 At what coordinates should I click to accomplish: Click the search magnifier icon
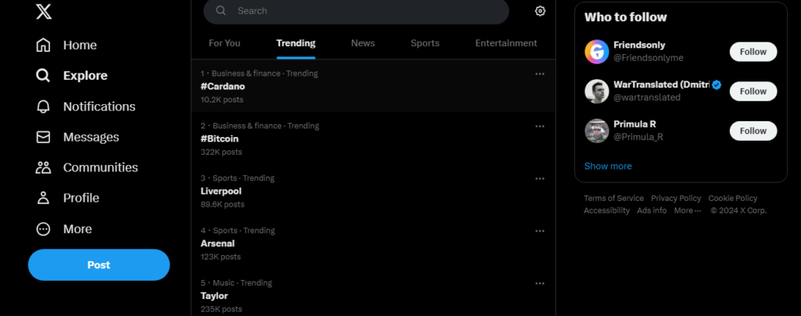pos(221,11)
